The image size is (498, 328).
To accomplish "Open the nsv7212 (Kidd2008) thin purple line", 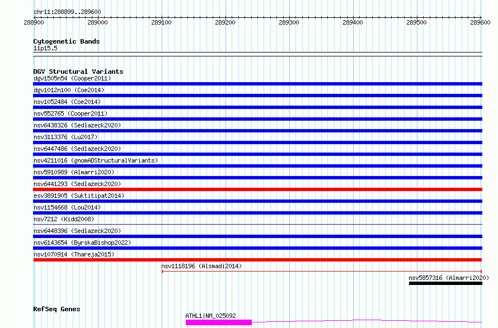I will point(257,224).
